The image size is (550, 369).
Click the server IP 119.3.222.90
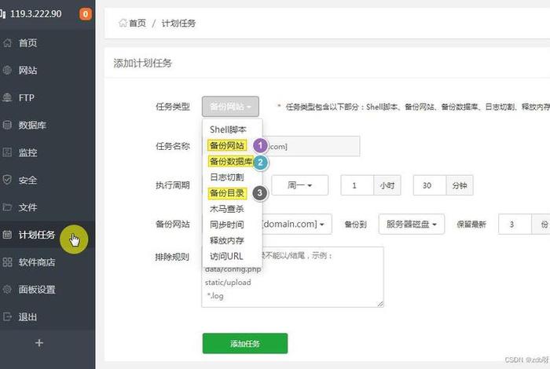click(x=36, y=14)
